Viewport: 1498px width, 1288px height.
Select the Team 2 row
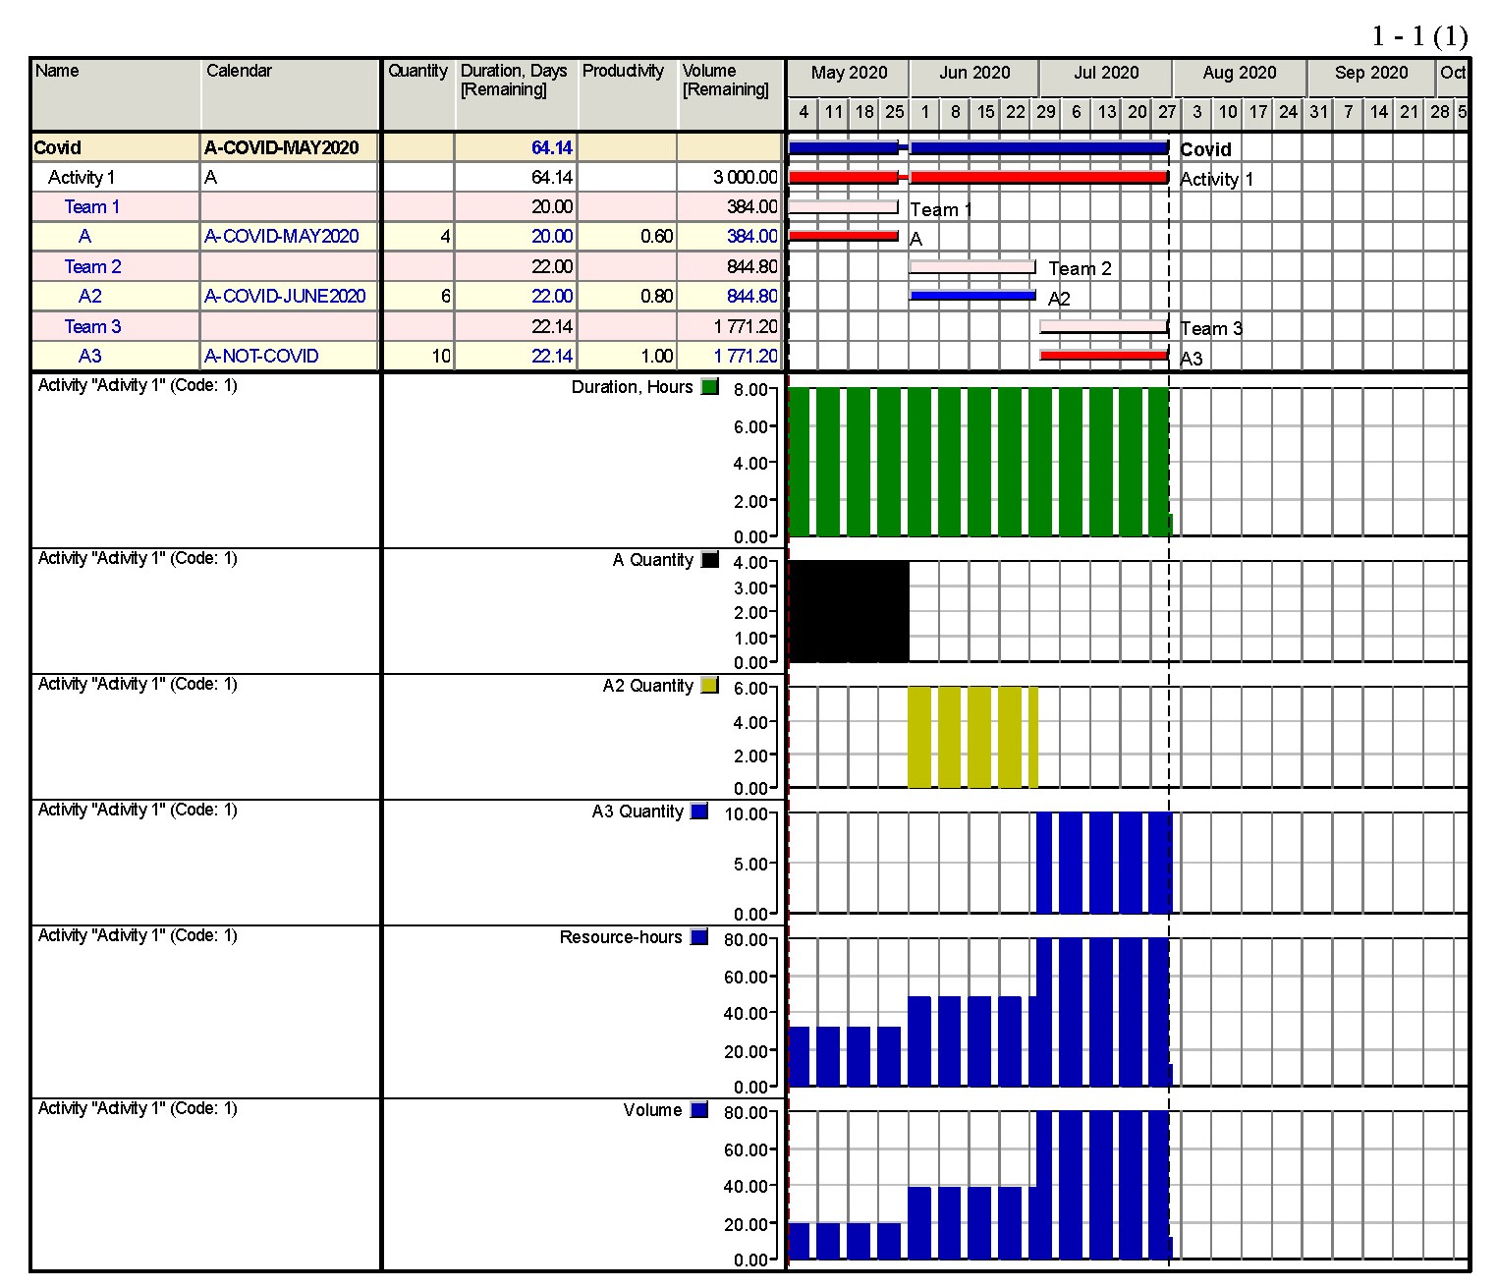(x=407, y=267)
